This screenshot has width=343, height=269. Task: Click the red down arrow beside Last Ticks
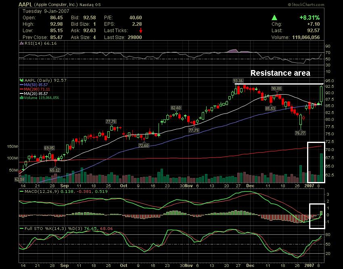(141, 30)
